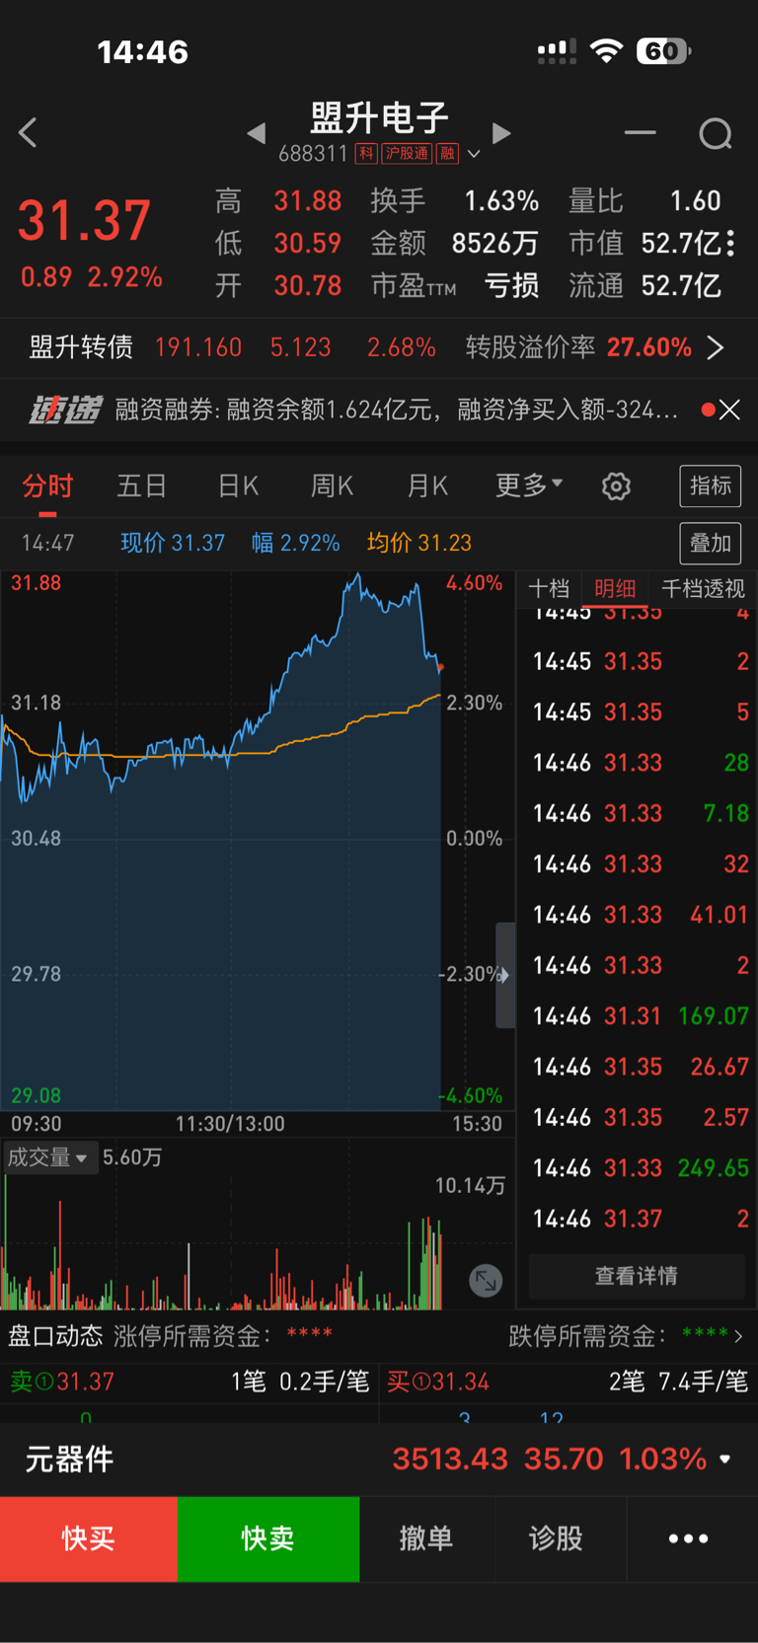The image size is (758, 1643).
Task: Tap the trade row with volume 169.07
Action: 640,1016
